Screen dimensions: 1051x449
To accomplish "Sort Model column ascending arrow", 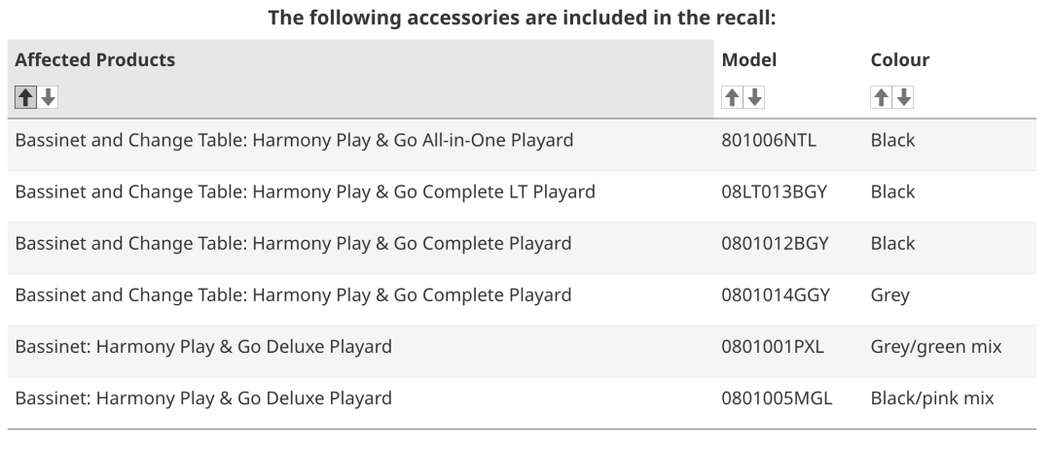I will tap(732, 98).
